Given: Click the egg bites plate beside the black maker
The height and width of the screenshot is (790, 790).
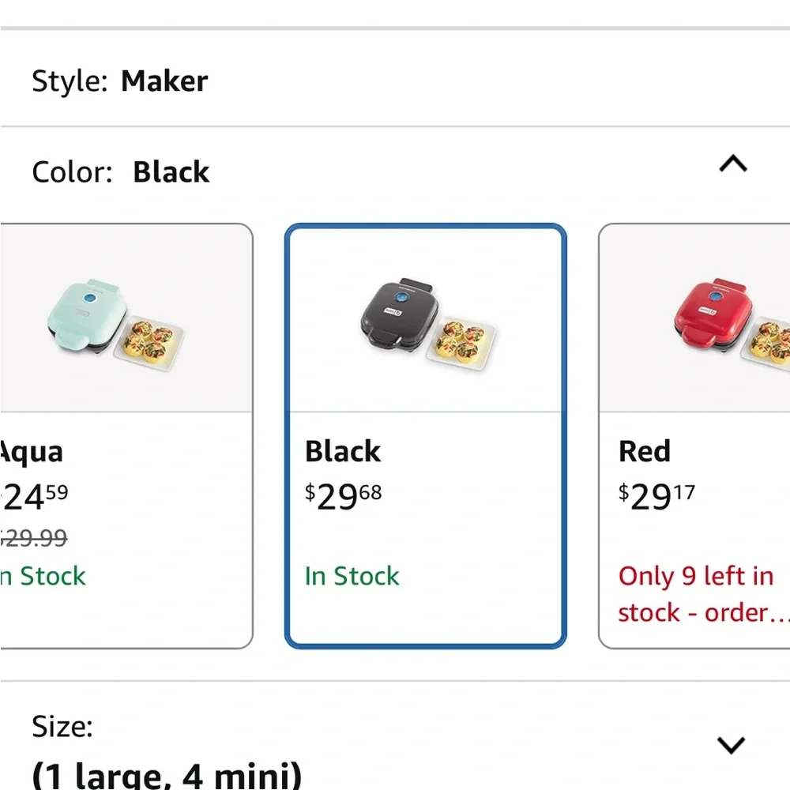Looking at the screenshot, I should click(x=464, y=340).
